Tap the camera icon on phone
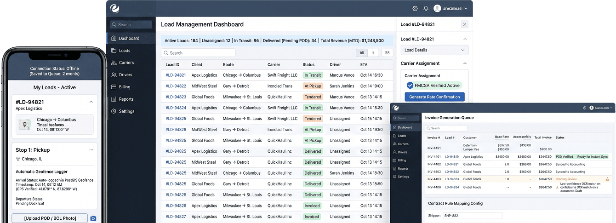The image size is (616, 223). point(93,218)
